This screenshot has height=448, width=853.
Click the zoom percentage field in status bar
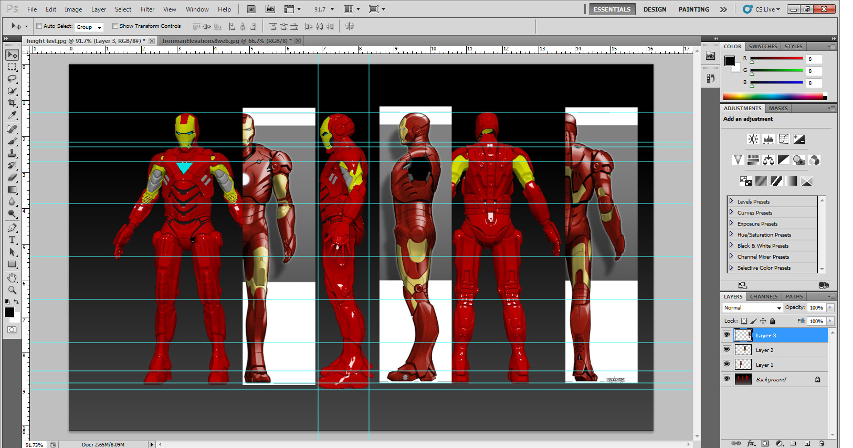tap(35, 444)
